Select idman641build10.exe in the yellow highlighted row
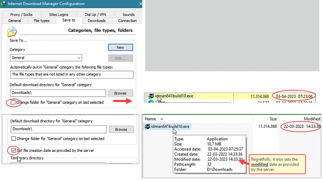Screen dimensions: 323x181 coord(174,96)
